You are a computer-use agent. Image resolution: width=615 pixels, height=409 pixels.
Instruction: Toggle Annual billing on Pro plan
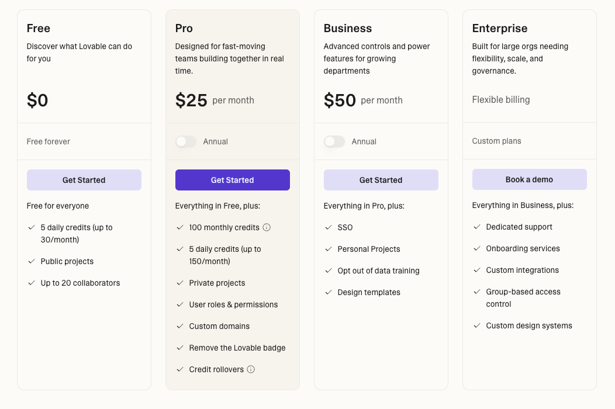(x=186, y=141)
